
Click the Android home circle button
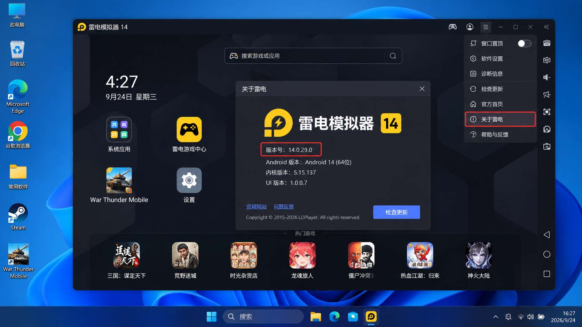547,254
